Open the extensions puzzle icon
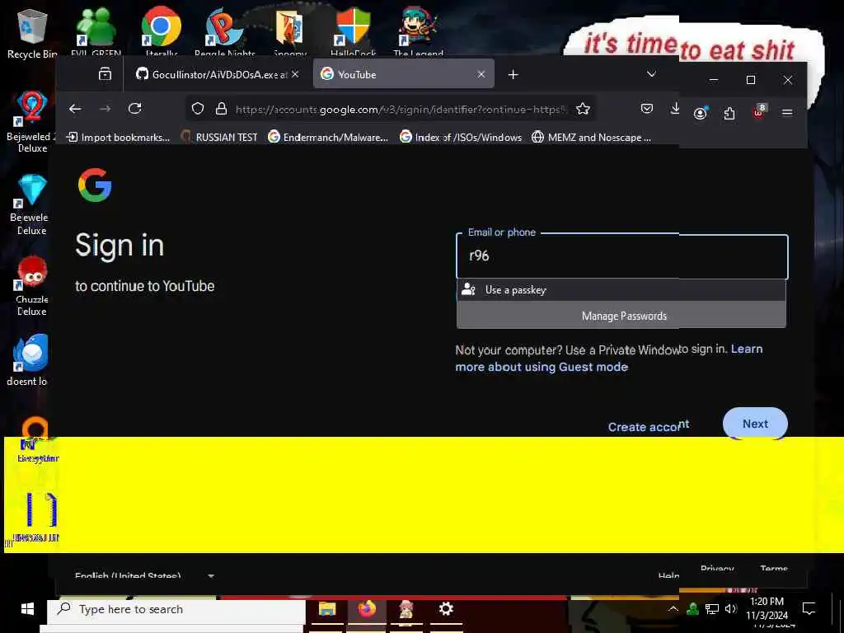Screen dimensions: 844x633 (x=729, y=113)
